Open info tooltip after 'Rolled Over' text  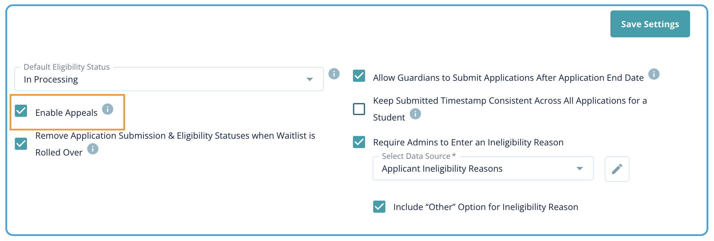click(93, 149)
